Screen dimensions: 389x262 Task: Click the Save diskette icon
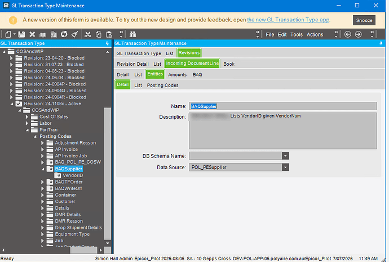(21, 34)
